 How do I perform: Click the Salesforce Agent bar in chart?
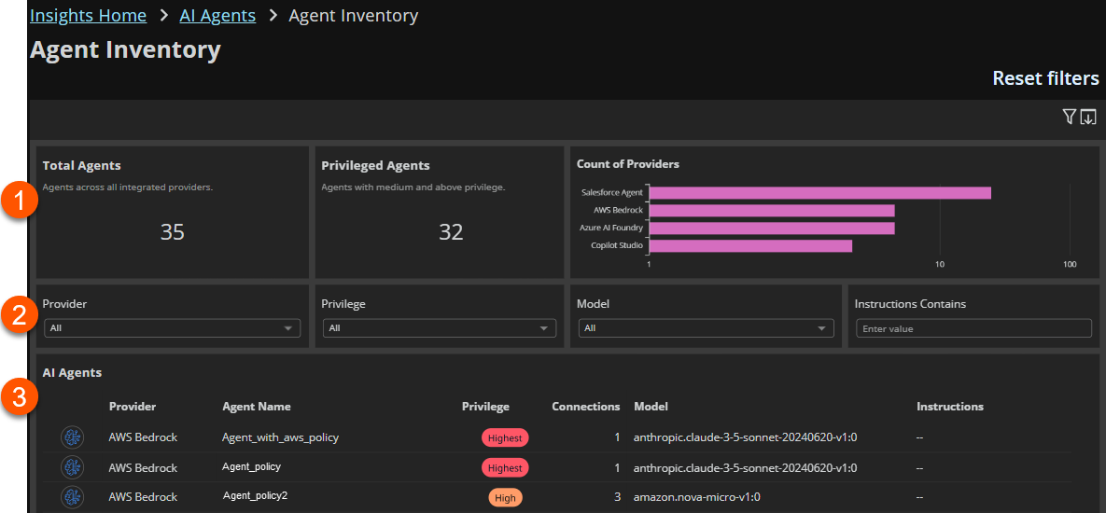pyautogui.click(x=819, y=193)
